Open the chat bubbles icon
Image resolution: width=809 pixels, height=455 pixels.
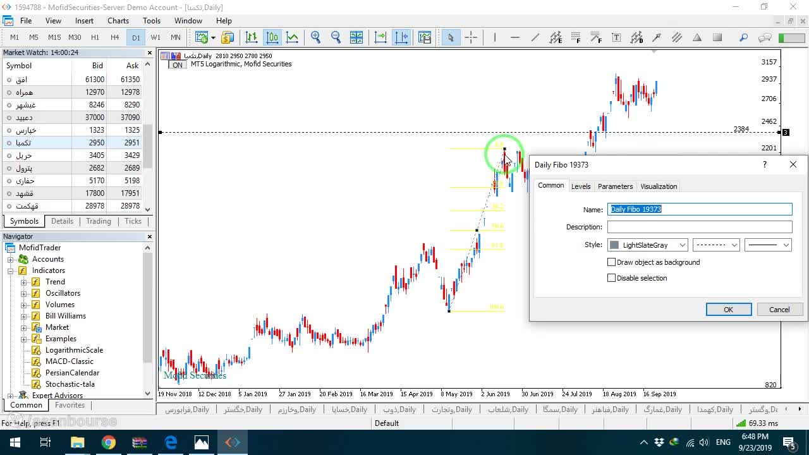(765, 37)
